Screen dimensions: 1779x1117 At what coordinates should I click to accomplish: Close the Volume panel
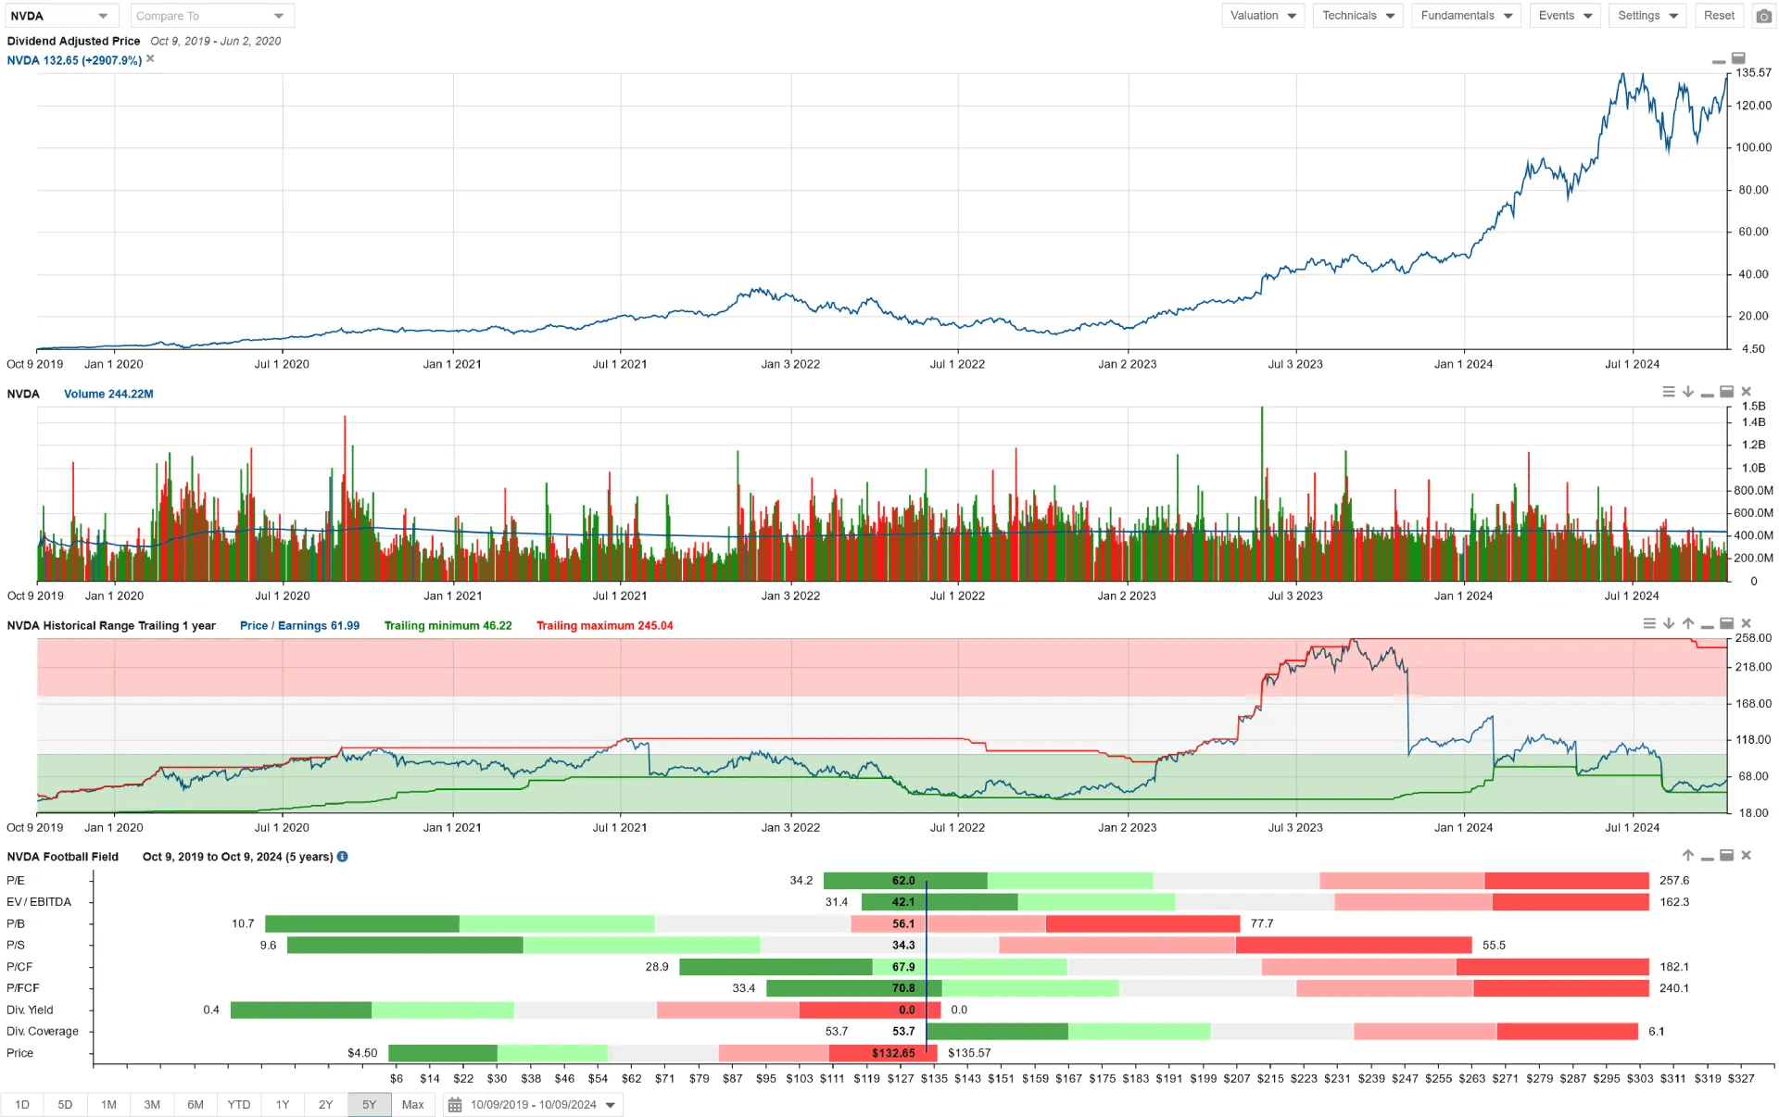1747,391
